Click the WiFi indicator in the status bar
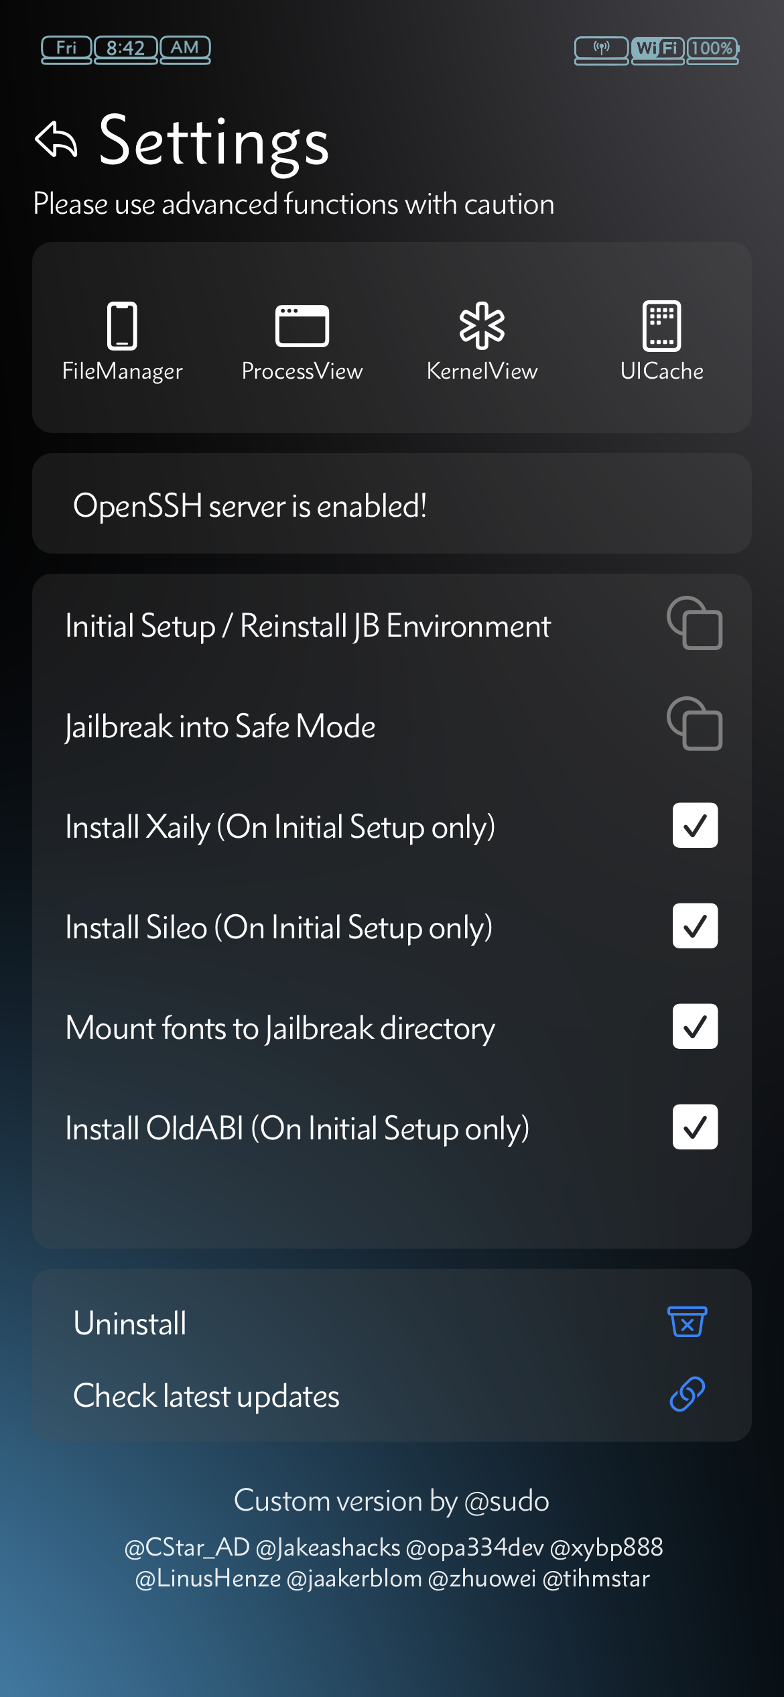The image size is (784, 1697). pos(657,48)
